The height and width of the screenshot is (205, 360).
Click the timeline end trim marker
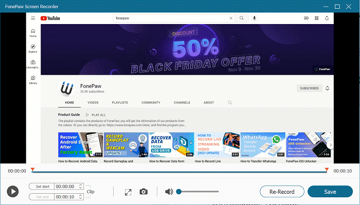click(327, 170)
